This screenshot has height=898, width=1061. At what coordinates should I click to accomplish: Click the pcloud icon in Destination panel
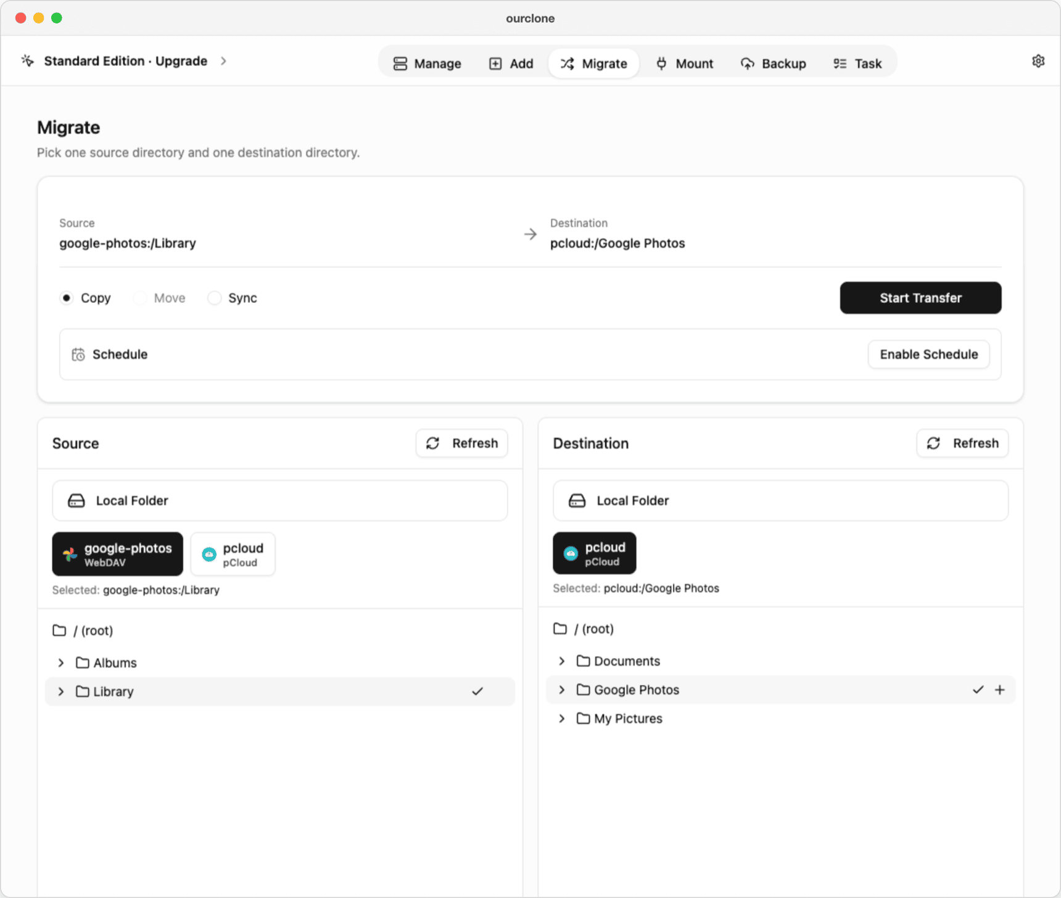tap(571, 554)
